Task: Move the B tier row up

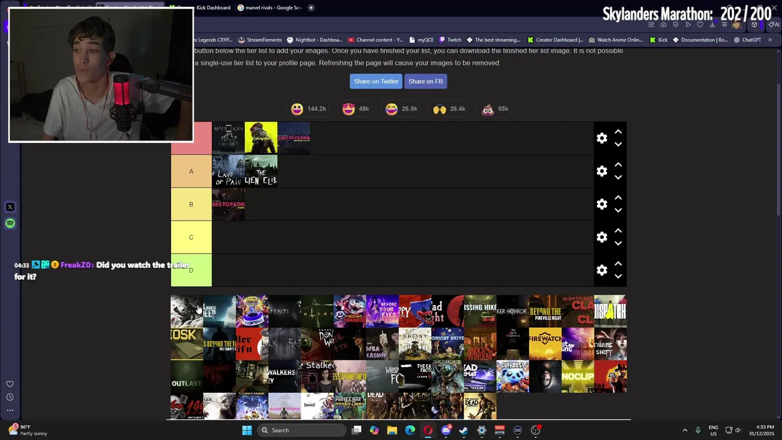Action: point(618,197)
